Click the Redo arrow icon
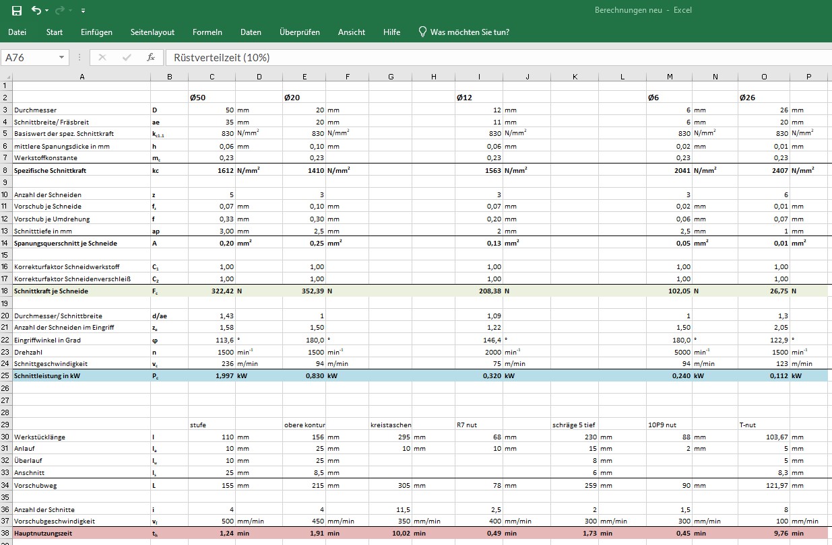 [59, 10]
